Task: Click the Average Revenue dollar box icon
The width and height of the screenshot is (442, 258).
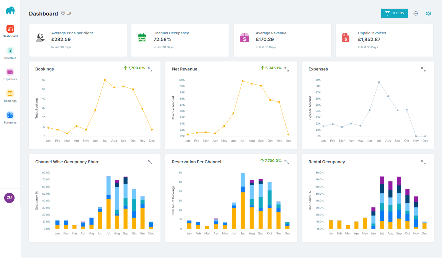Action: coord(244,38)
